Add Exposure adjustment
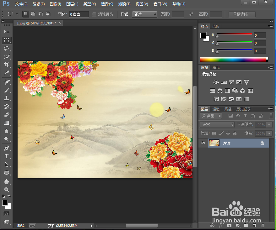Viewport: 276px width, 230px height. point(239,82)
